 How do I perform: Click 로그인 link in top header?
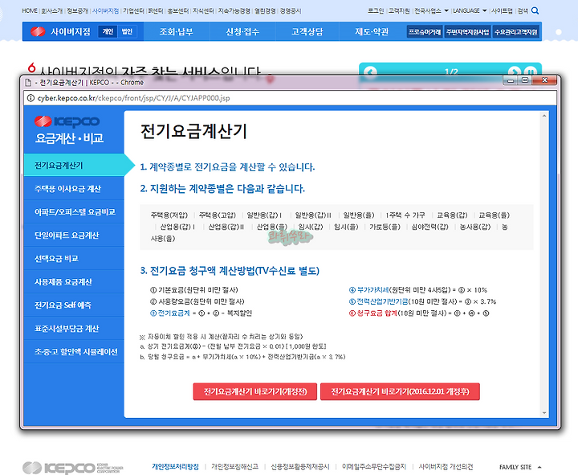376,10
